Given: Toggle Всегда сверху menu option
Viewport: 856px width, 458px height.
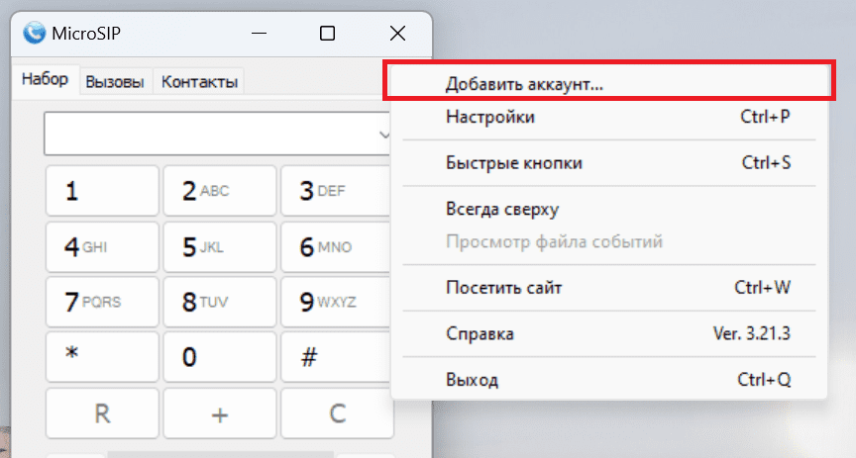Looking at the screenshot, I should point(608,210).
